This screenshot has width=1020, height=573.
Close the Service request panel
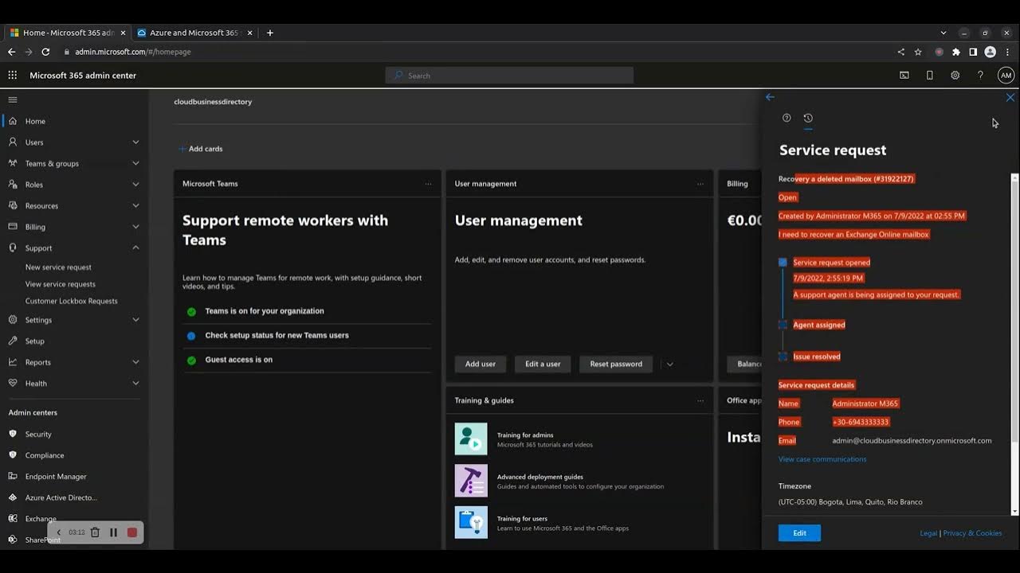pos(1010,98)
